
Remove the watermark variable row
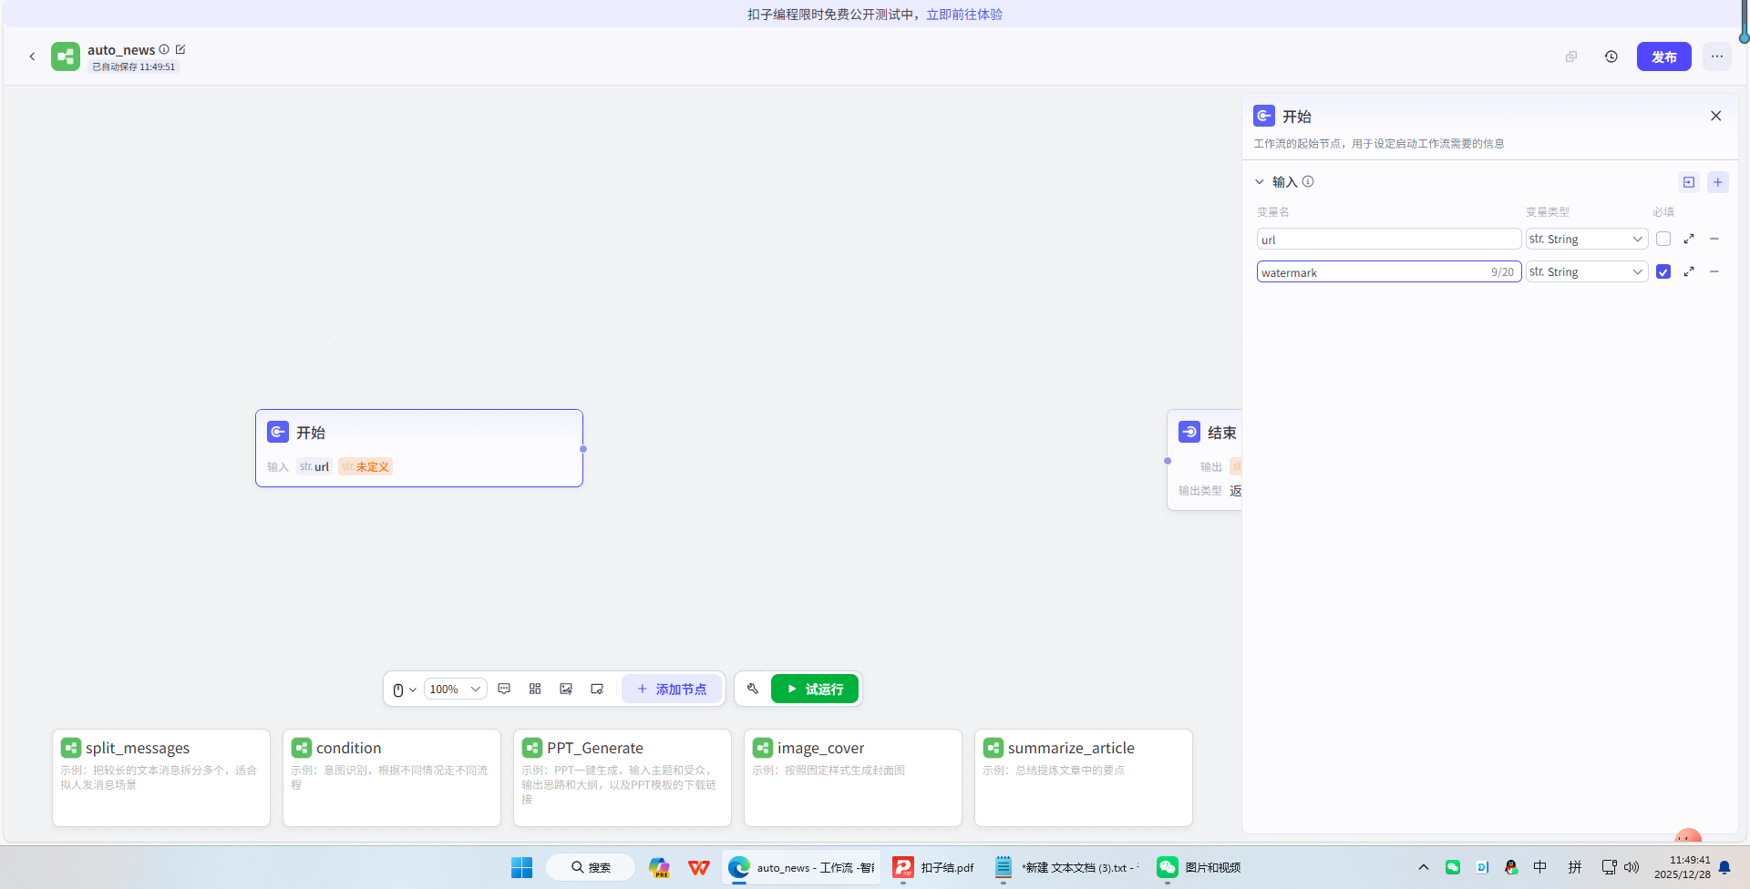pyautogui.click(x=1714, y=271)
